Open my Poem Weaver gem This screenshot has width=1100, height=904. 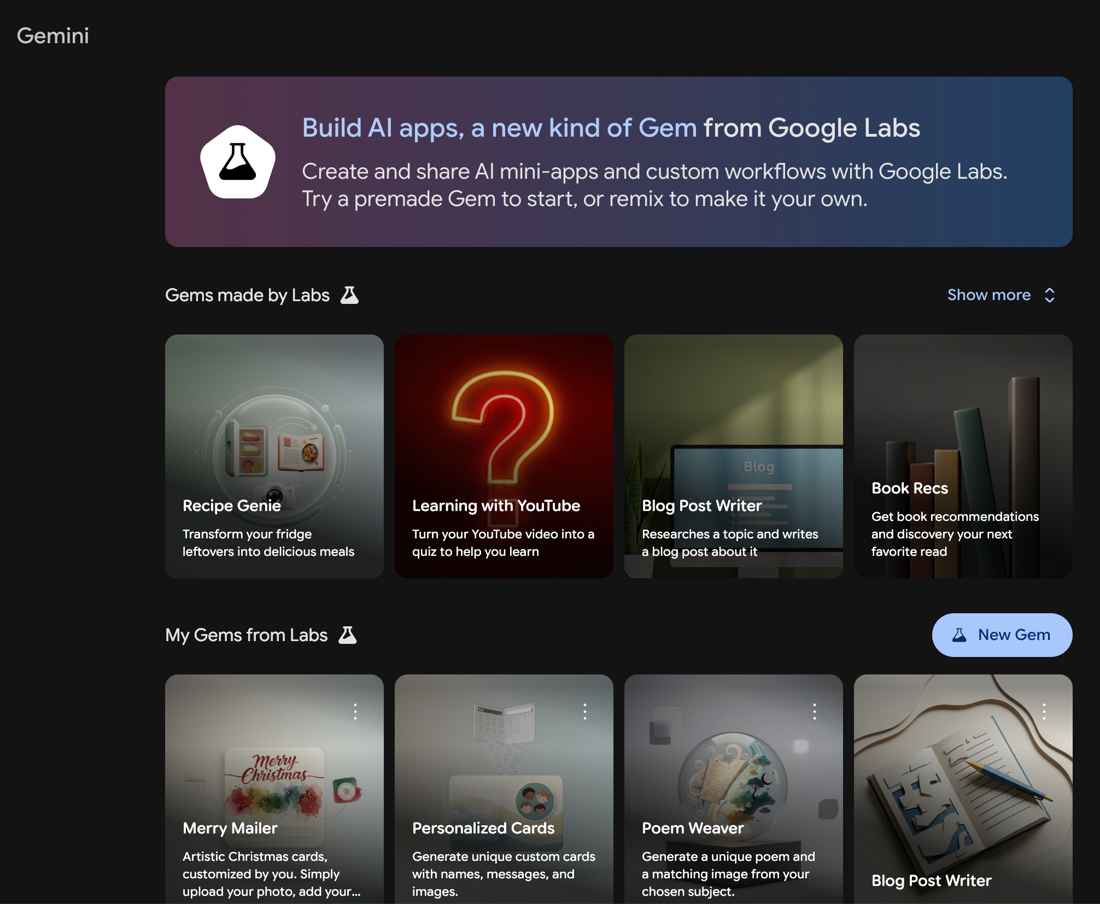[x=734, y=793]
